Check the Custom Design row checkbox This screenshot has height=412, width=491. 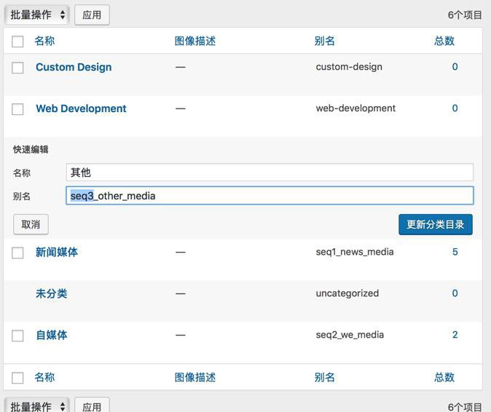coord(18,68)
